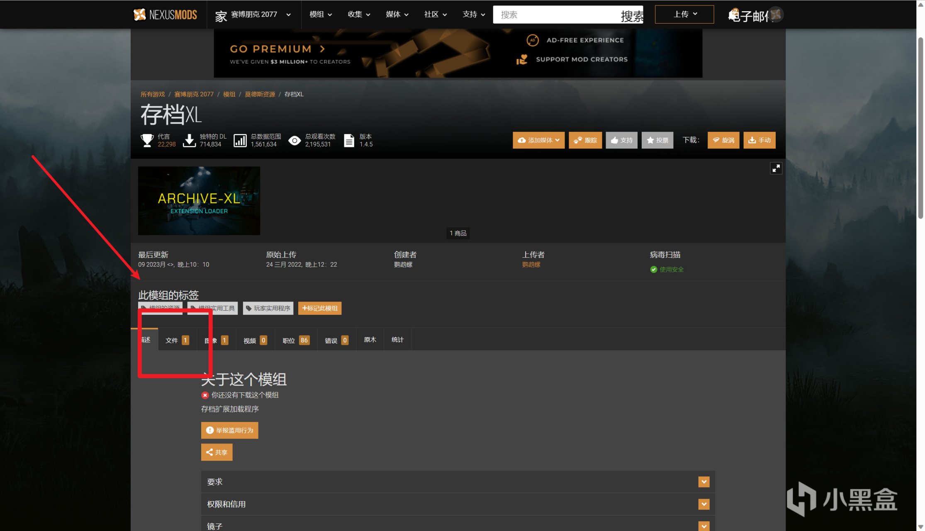Expand the 镜子 section chevron
Screen dimensions: 925x531
coord(704,526)
